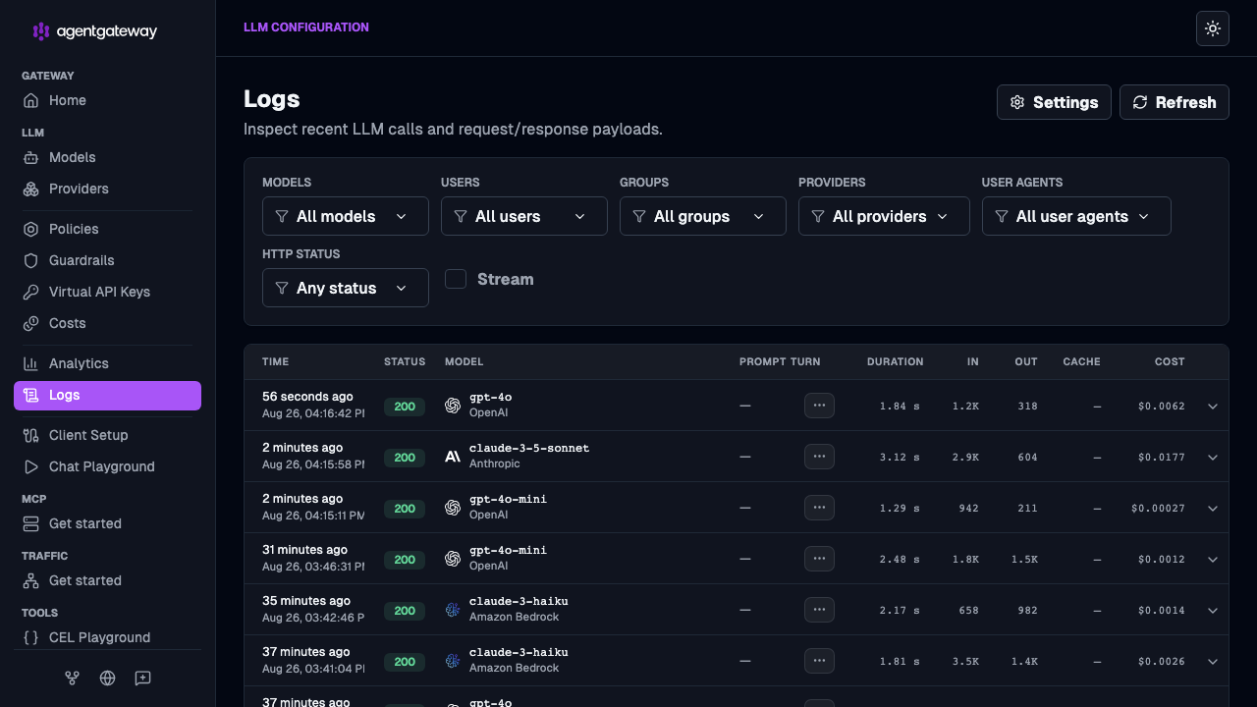The image size is (1257, 707).
Task: Open prompt turn ellipsis for 31 minutes ago row
Action: 819,559
